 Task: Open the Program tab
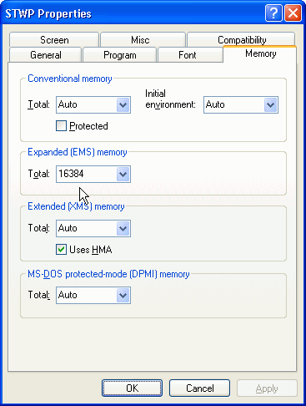[120, 54]
